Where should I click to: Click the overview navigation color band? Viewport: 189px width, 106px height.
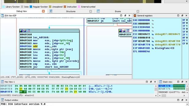(x=83, y=1)
